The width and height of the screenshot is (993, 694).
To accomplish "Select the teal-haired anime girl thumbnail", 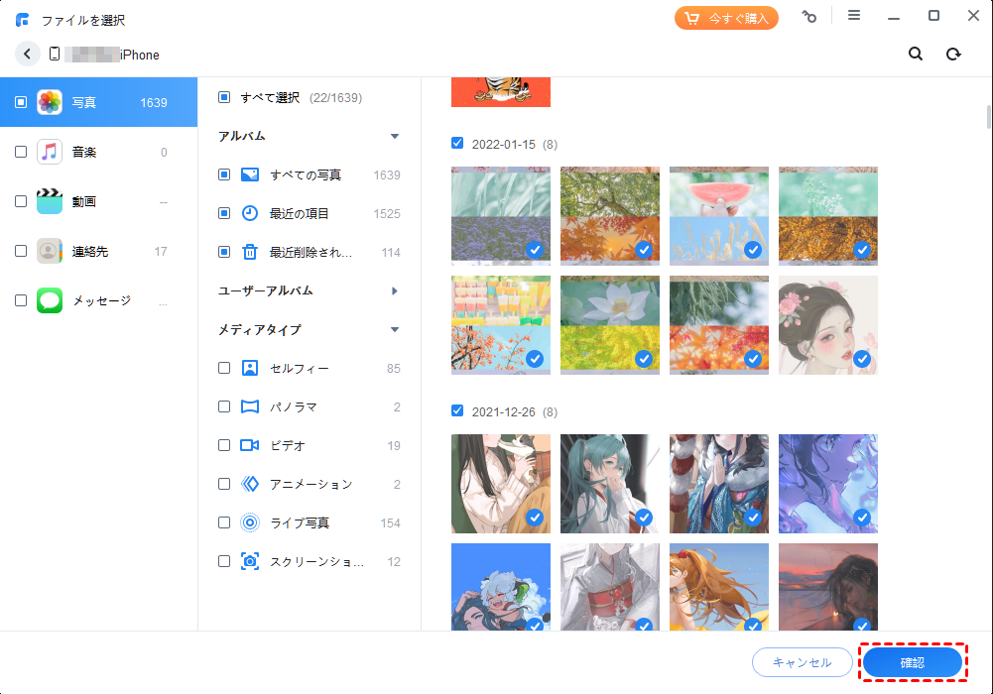I will 610,484.
